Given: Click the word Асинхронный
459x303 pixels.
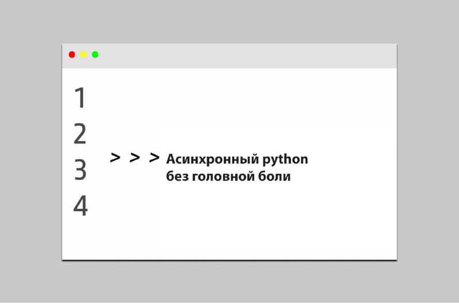Looking at the screenshot, I should (212, 160).
